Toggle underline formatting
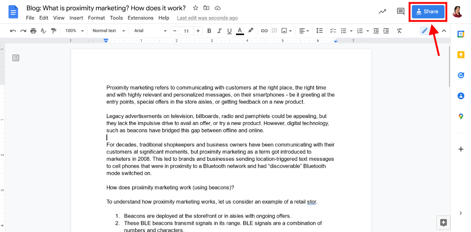The image size is (471, 232). pos(230,31)
